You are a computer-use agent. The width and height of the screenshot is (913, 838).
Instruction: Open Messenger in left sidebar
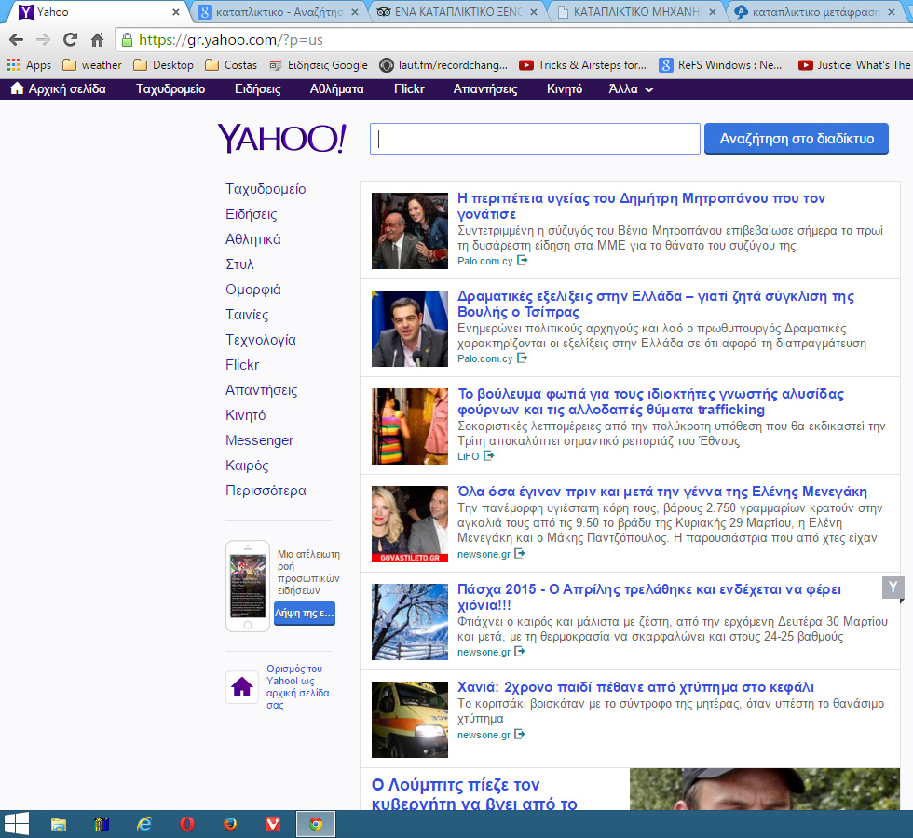point(259,439)
